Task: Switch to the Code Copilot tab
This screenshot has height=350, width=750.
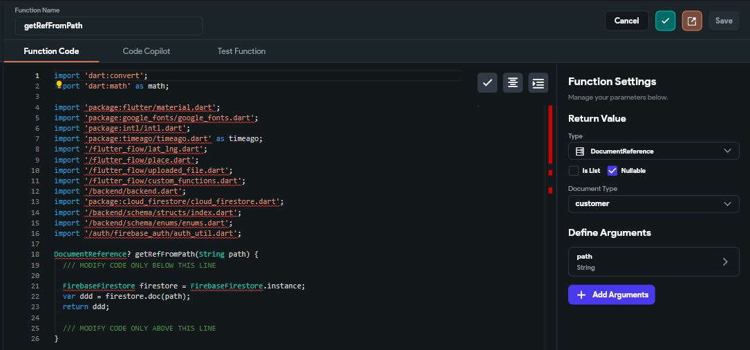Action: pyautogui.click(x=146, y=51)
